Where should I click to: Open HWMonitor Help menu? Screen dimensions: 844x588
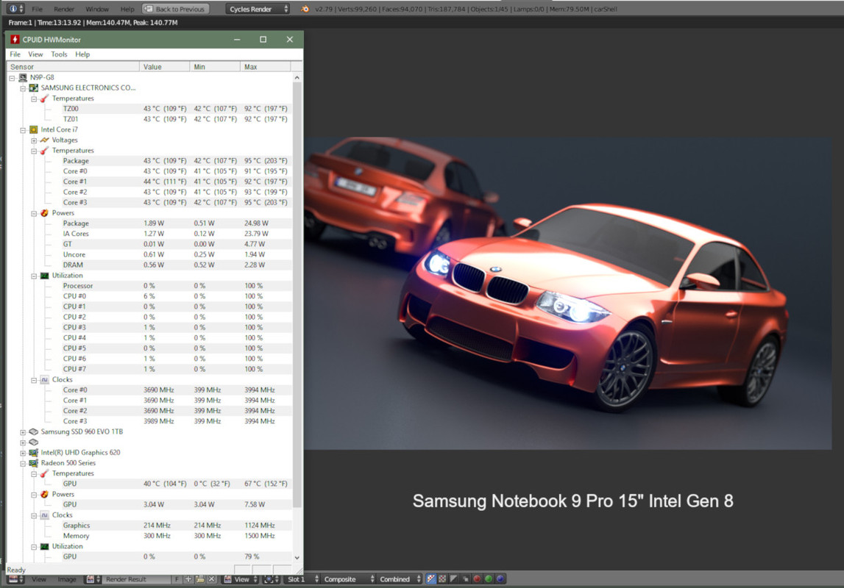coord(82,54)
